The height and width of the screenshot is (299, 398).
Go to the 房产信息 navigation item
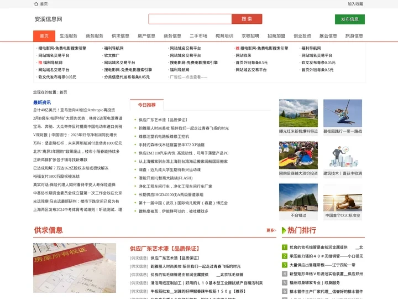pyautogui.click(x=146, y=36)
